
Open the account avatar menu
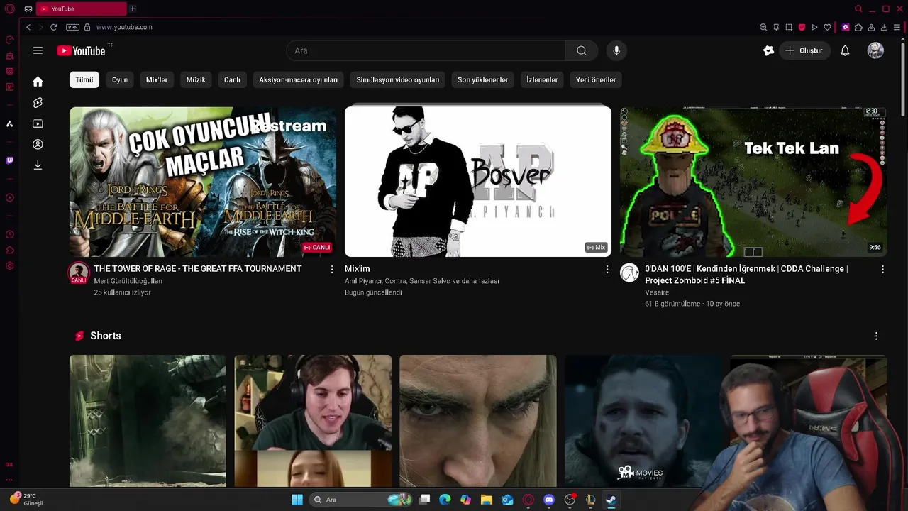point(875,50)
